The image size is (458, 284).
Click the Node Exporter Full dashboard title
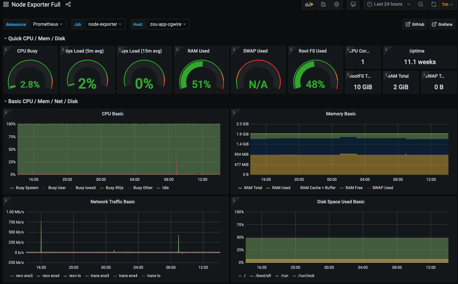(36, 5)
